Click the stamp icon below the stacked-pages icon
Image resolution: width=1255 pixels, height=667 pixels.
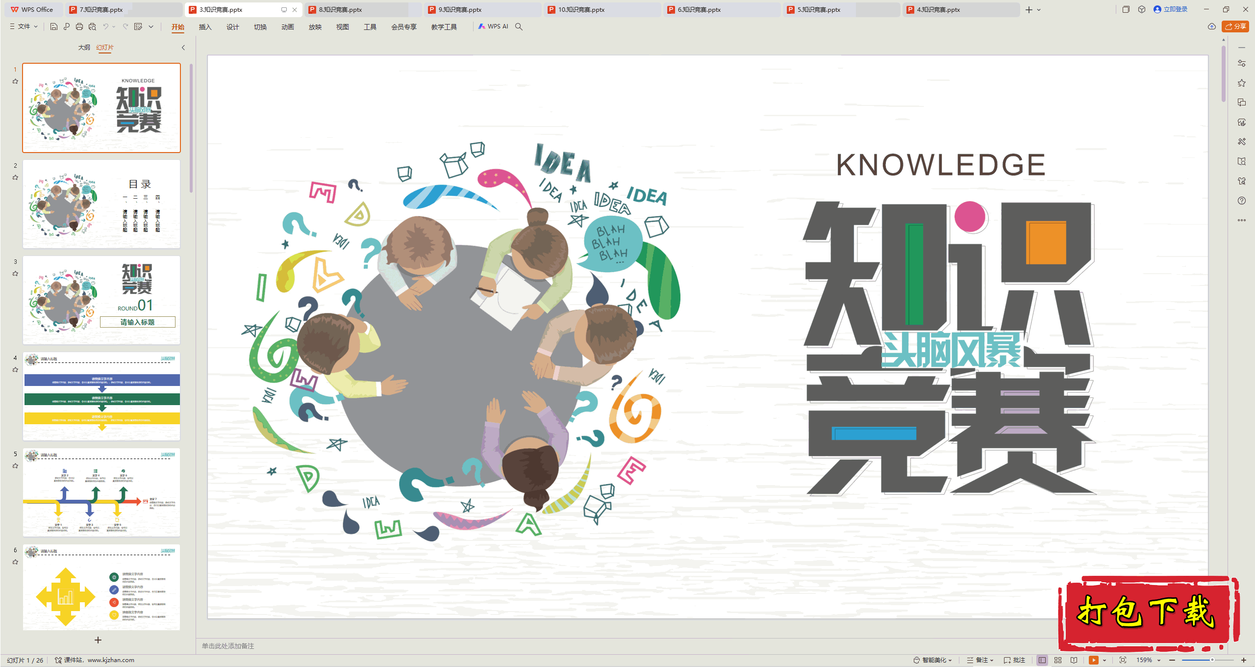point(1242,122)
